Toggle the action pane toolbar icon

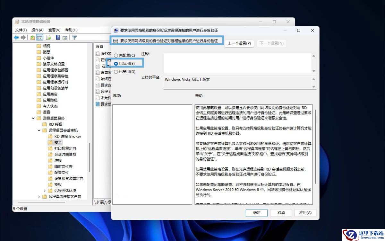65,38
